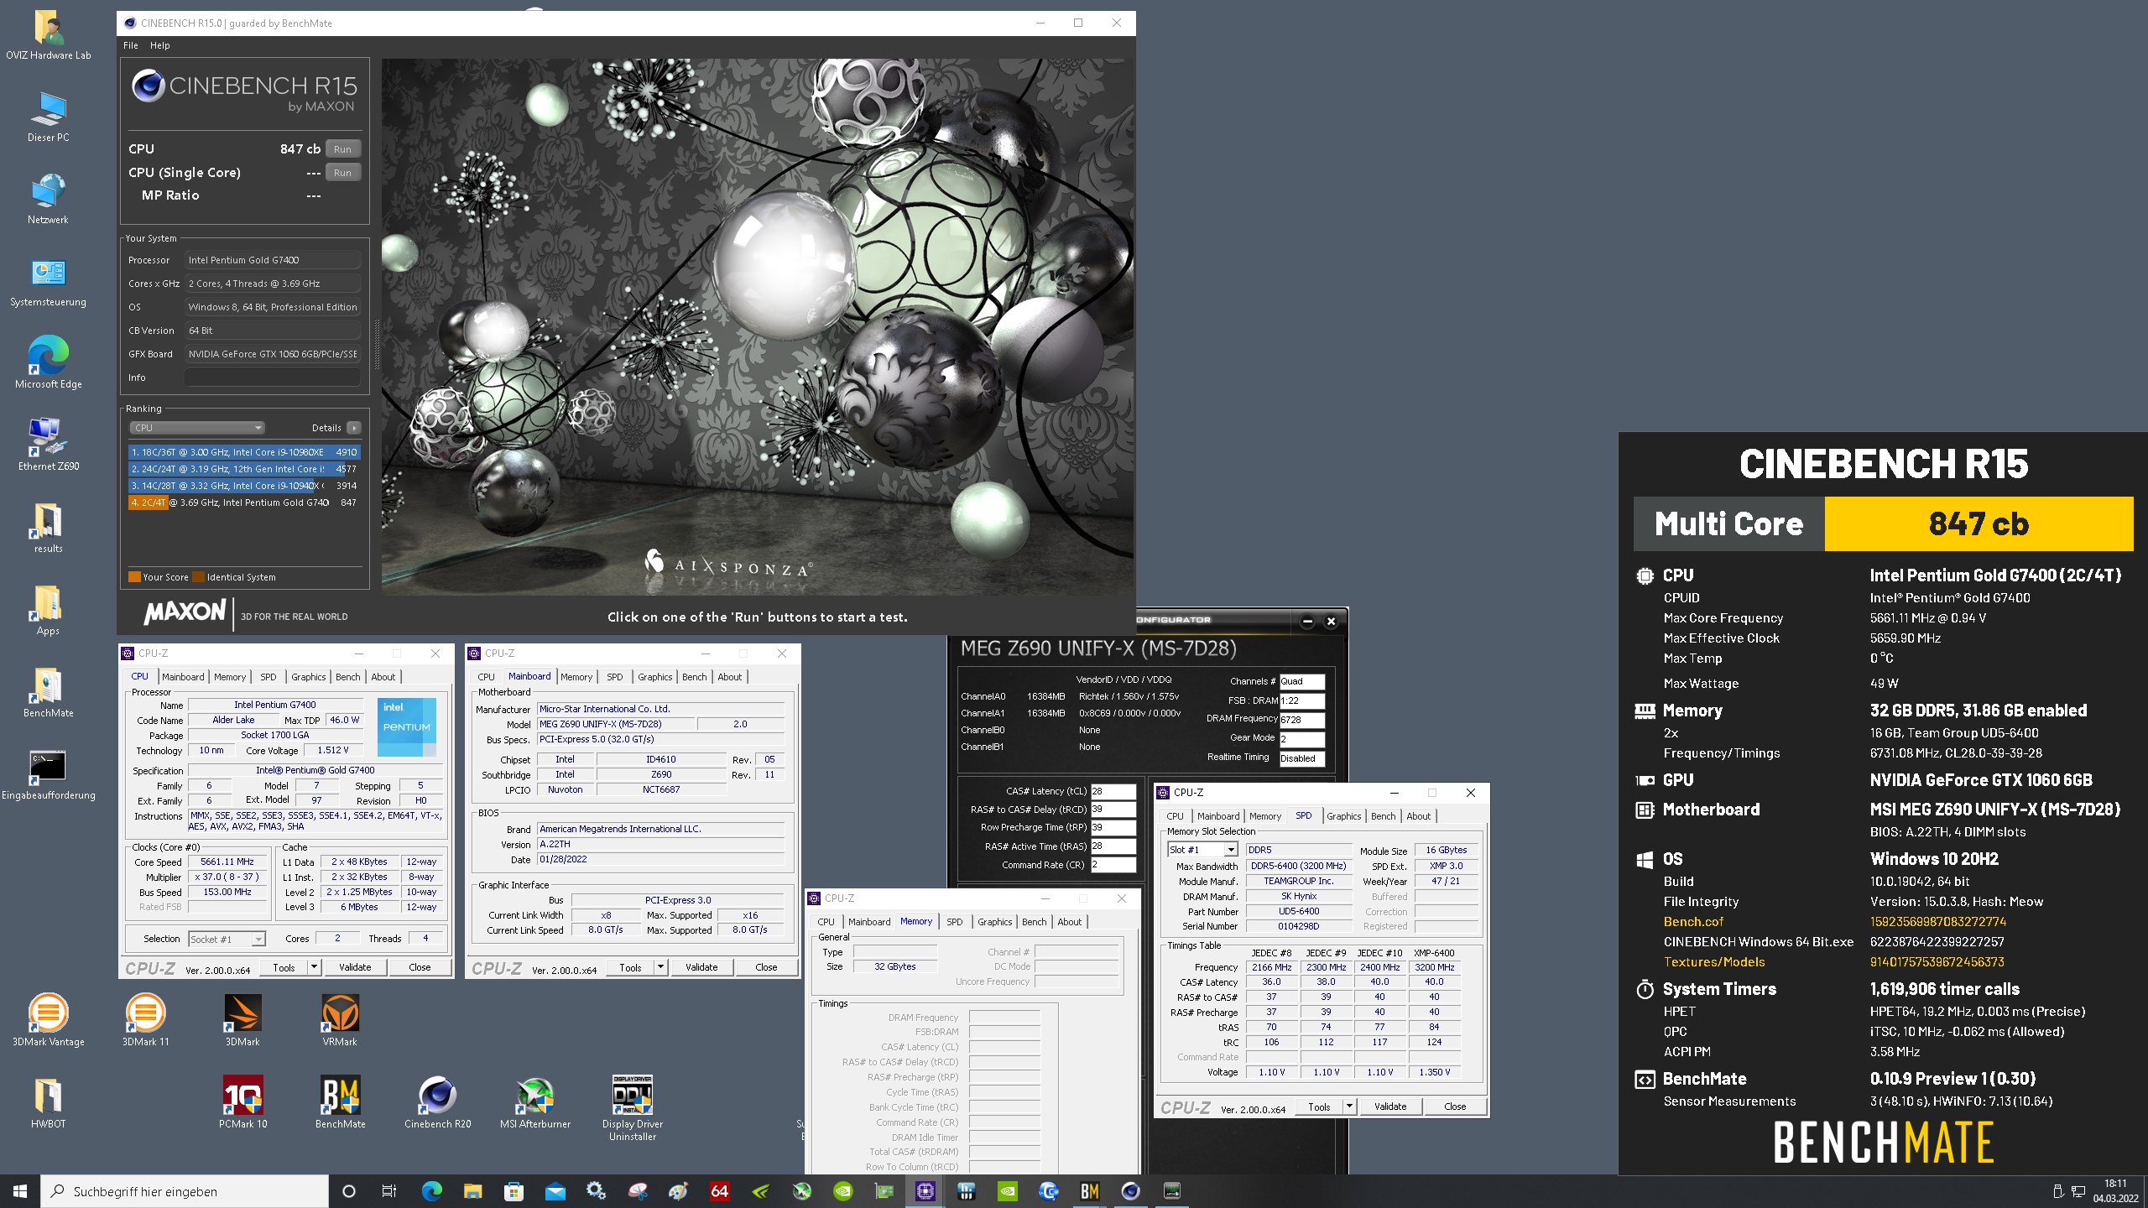Click the Windows search box in the taskbar
The height and width of the screenshot is (1208, 2148).
(185, 1191)
